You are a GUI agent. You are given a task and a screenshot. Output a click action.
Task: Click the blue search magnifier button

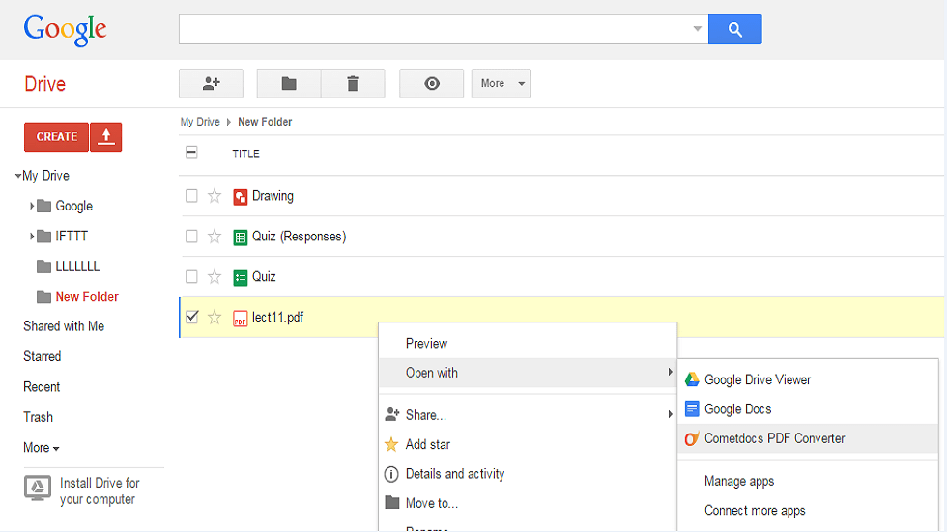tap(735, 30)
